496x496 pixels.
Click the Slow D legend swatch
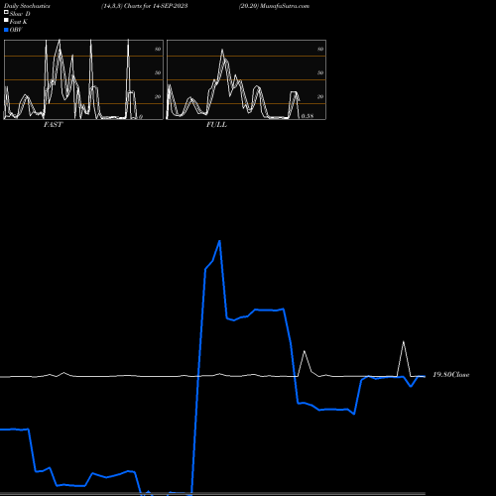tap(6, 12)
